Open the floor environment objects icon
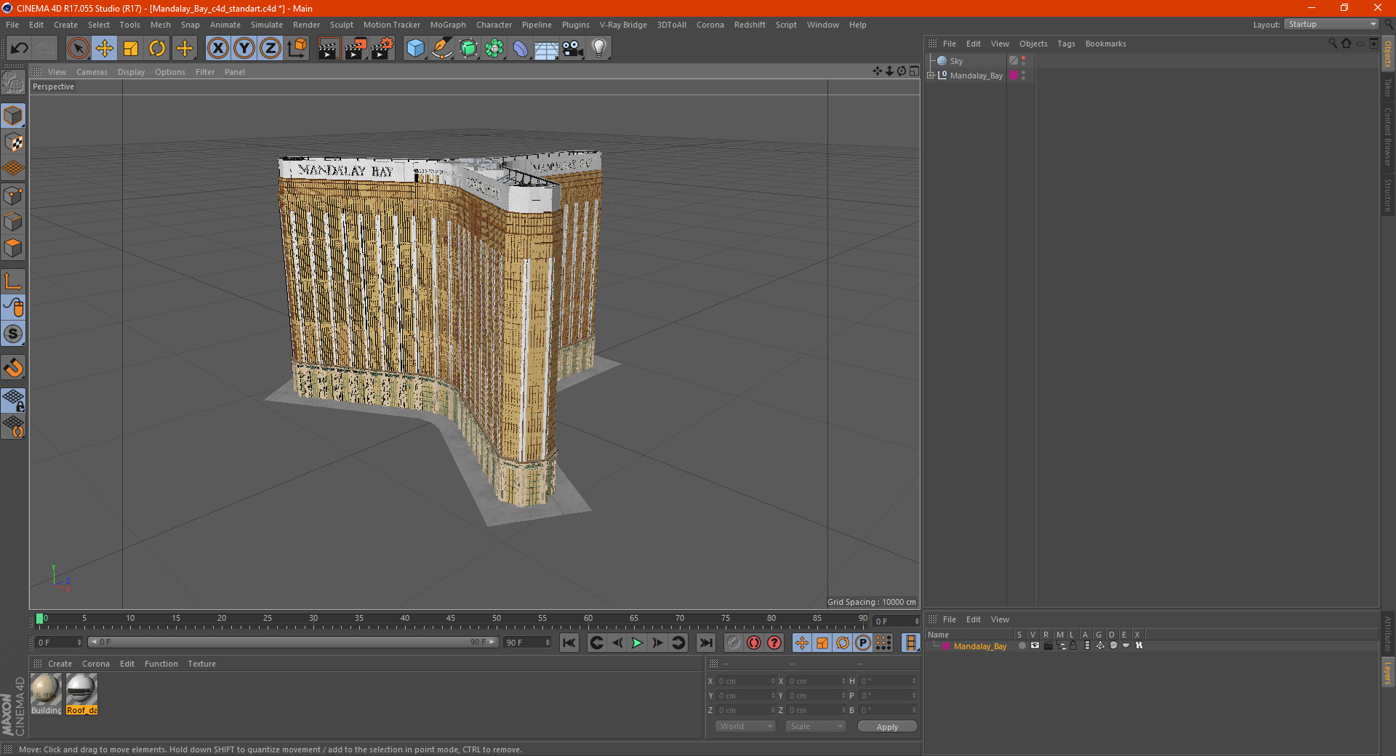Image resolution: width=1396 pixels, height=756 pixels. tap(547, 49)
